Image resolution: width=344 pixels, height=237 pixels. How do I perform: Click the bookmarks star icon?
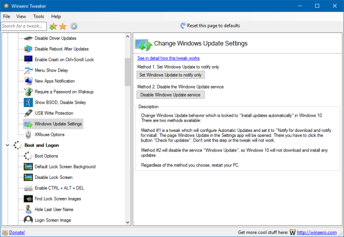[x=63, y=26]
